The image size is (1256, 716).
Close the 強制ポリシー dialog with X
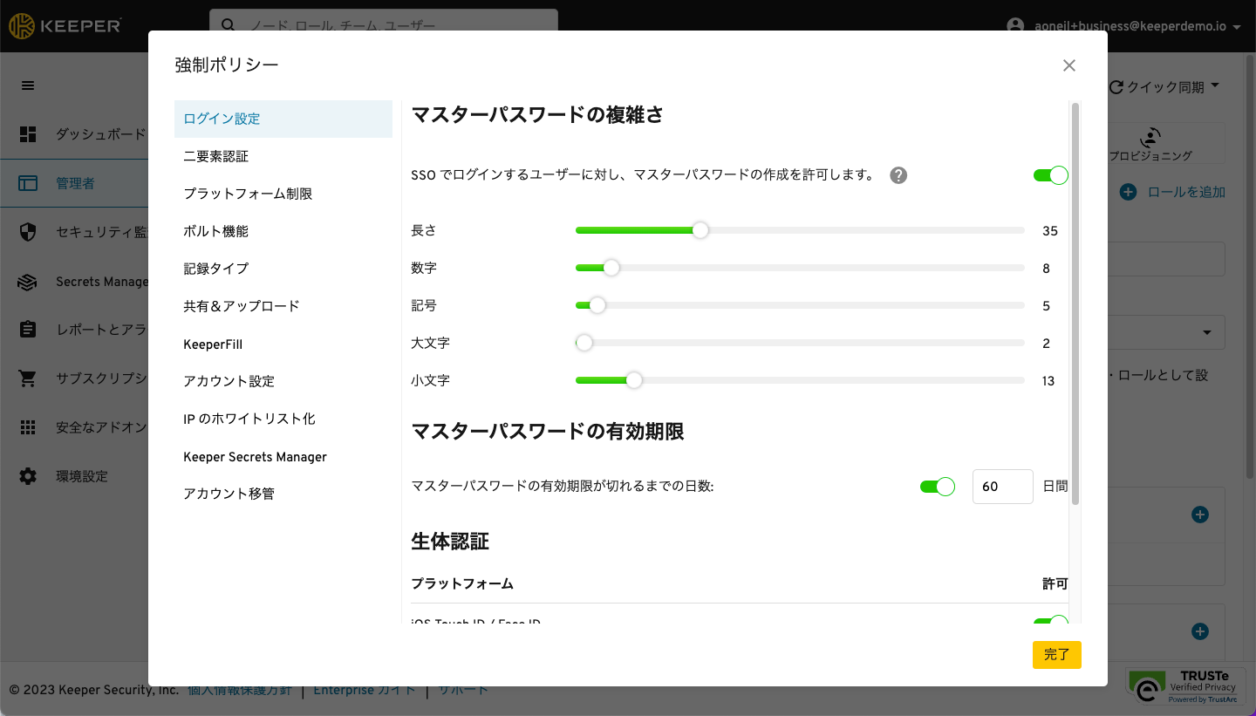(x=1069, y=65)
